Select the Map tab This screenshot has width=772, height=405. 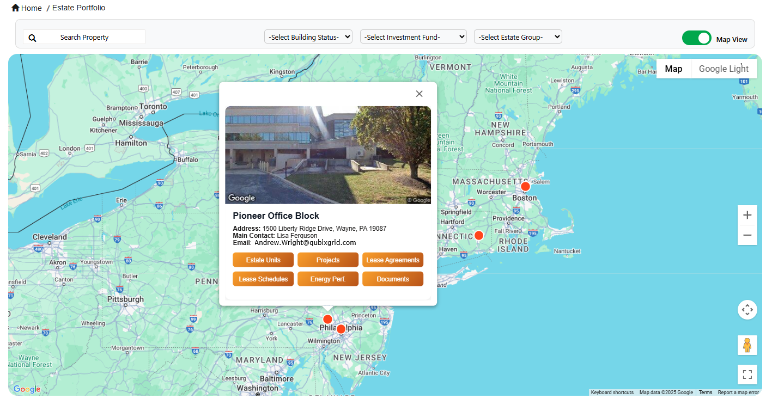(673, 69)
